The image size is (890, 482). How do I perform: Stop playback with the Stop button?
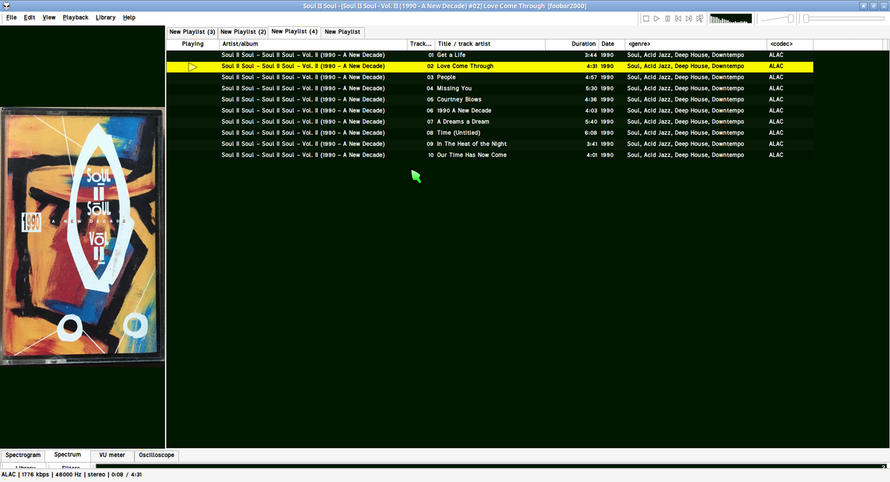click(646, 19)
